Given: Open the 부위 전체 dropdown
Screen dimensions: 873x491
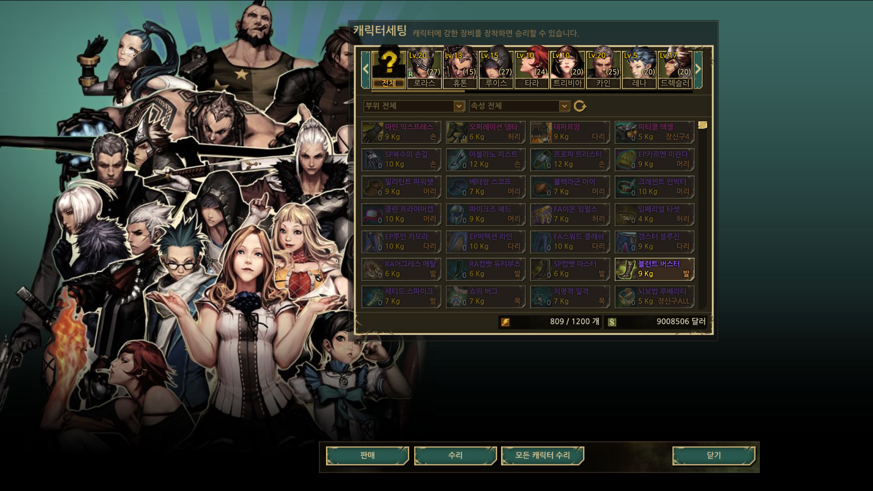Looking at the screenshot, I should [x=414, y=106].
